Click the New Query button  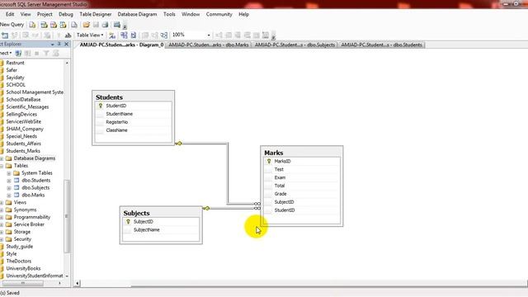point(12,25)
